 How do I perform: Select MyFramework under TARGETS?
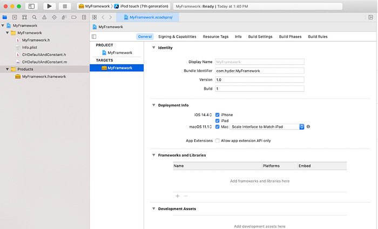(x=117, y=68)
